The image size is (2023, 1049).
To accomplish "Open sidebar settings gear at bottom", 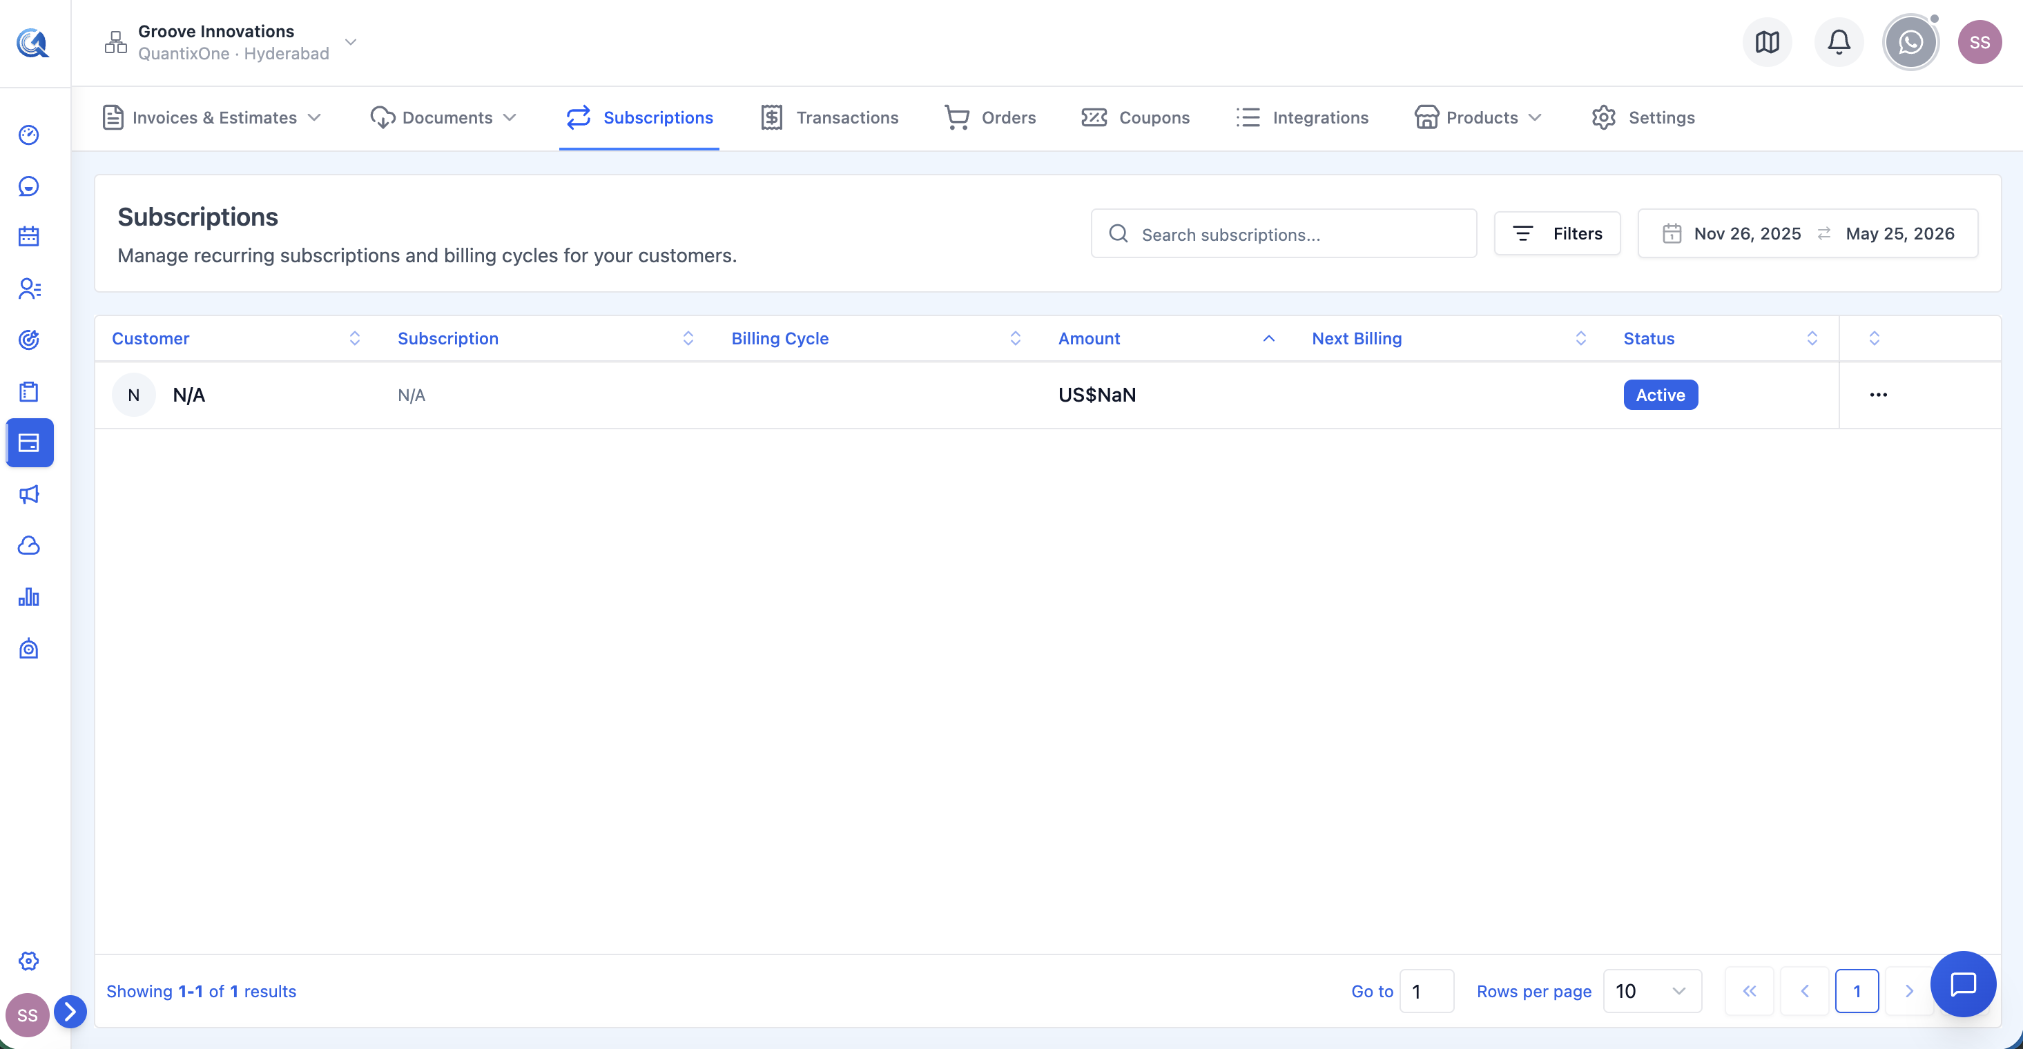I will tap(29, 960).
